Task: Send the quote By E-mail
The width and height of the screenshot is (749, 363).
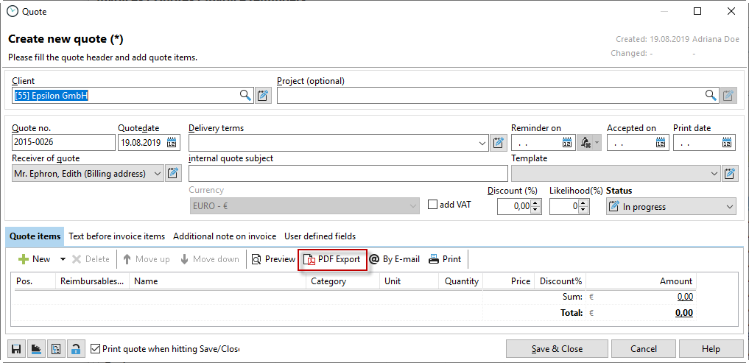Action: click(394, 259)
